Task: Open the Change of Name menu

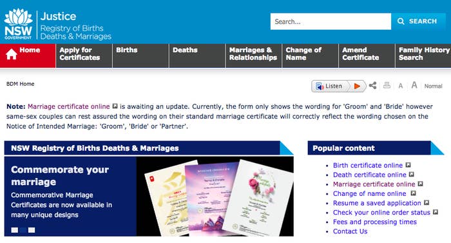Action: click(310, 56)
